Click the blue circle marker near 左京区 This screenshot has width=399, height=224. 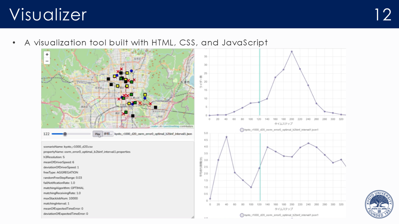click(131, 71)
